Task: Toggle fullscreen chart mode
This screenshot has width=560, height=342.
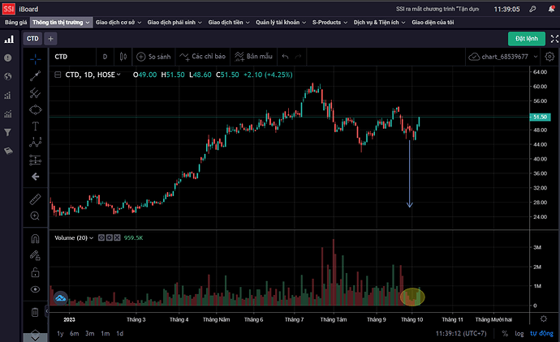Action: pyautogui.click(x=554, y=39)
